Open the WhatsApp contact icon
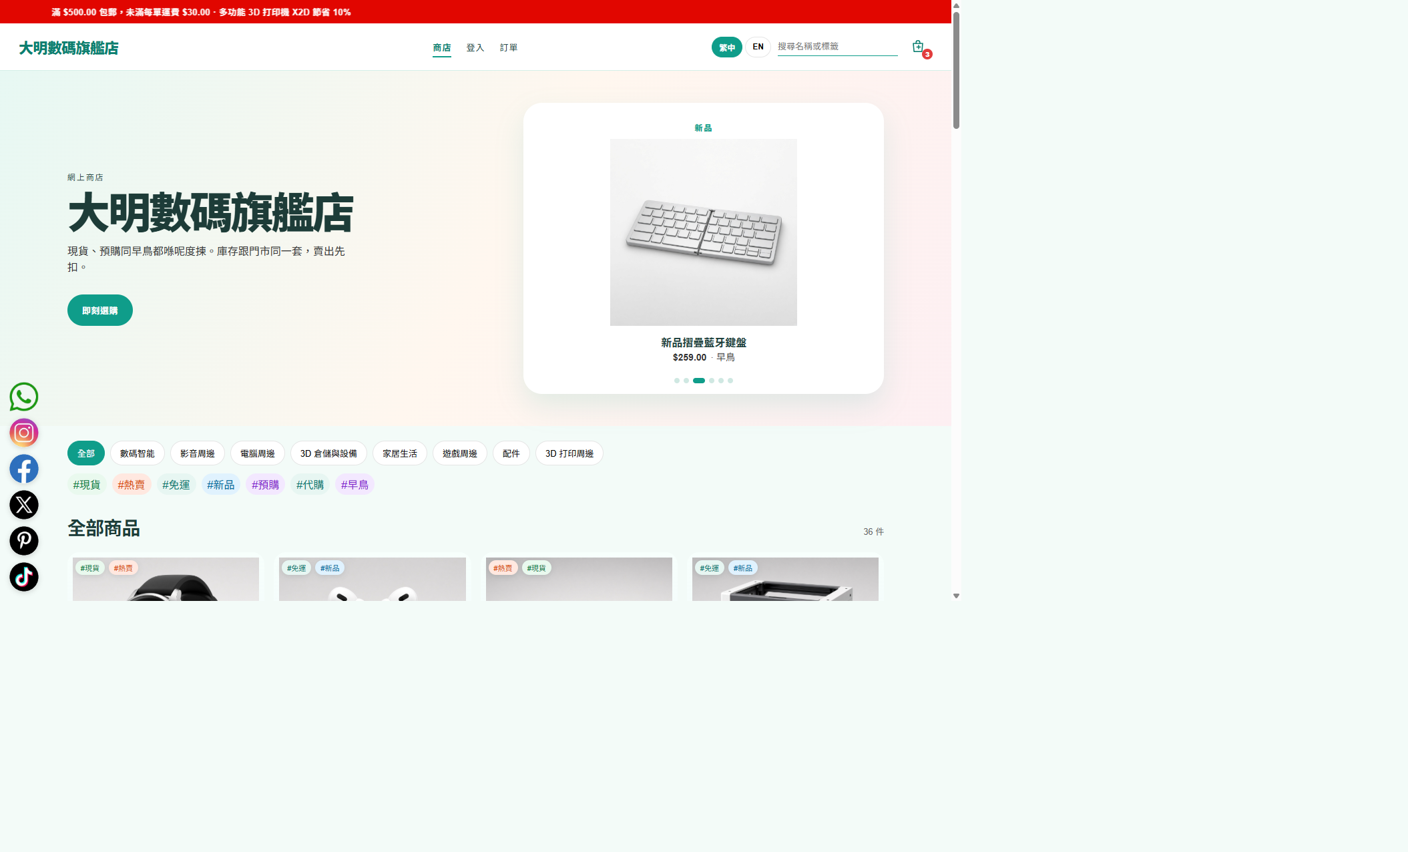1408x852 pixels. pyautogui.click(x=24, y=397)
